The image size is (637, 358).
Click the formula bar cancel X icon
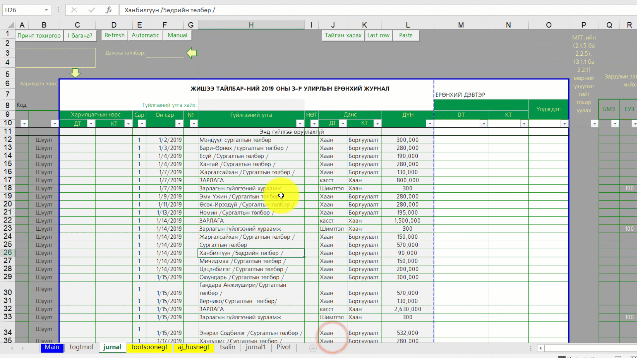coord(74,10)
